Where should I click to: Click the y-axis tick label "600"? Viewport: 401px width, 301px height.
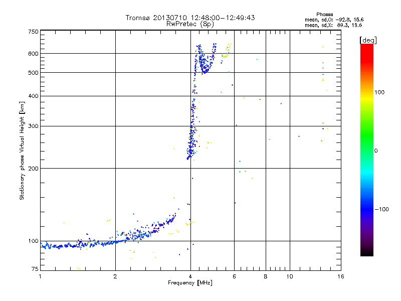click(x=33, y=54)
